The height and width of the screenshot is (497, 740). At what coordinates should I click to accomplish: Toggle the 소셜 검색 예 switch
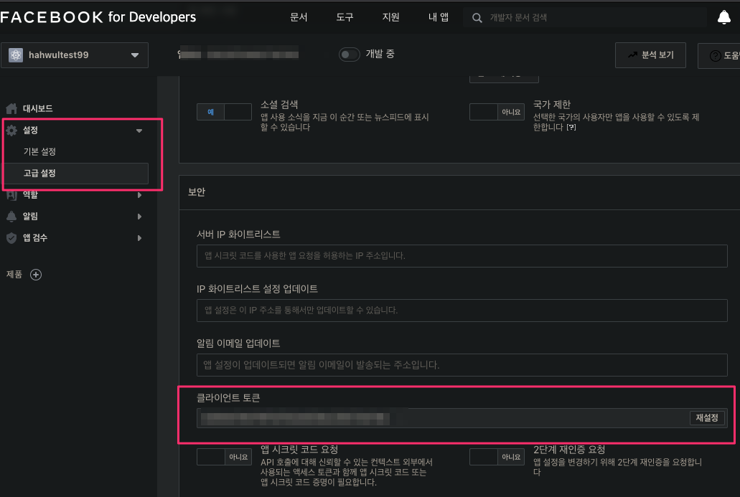(x=224, y=112)
